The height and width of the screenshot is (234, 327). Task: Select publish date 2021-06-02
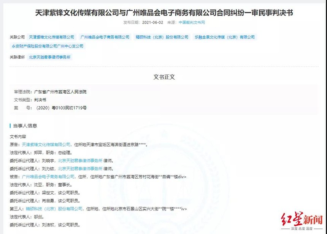(152, 22)
